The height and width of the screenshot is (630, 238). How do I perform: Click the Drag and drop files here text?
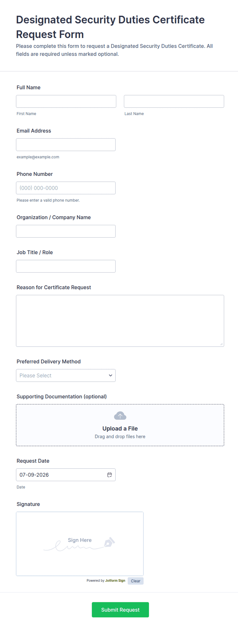click(x=120, y=436)
